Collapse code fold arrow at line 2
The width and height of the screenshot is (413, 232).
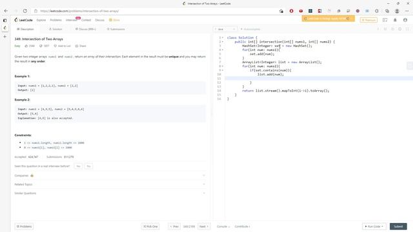(x=223, y=41)
